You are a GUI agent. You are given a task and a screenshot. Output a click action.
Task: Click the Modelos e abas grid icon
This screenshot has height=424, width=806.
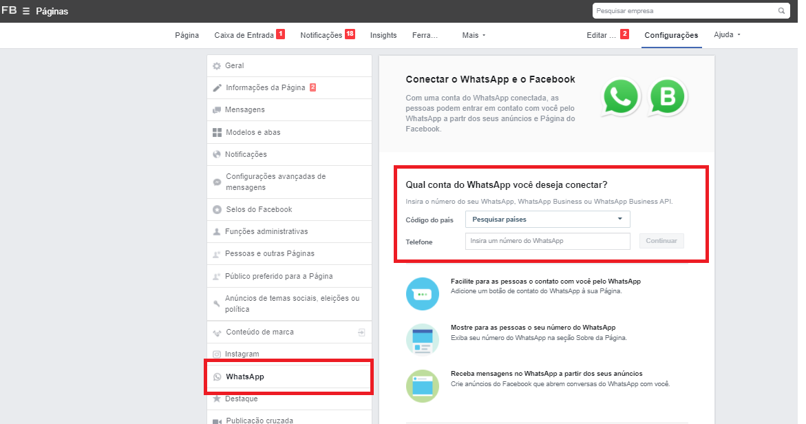[217, 133]
